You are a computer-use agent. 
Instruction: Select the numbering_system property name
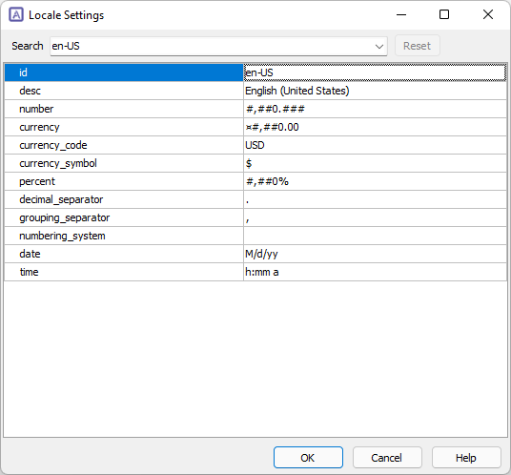[x=62, y=236]
